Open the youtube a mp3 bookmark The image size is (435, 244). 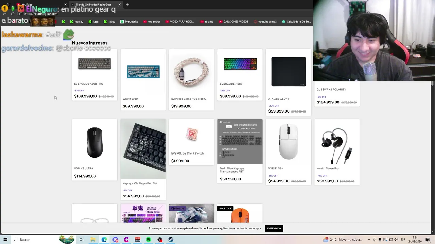click(265, 22)
